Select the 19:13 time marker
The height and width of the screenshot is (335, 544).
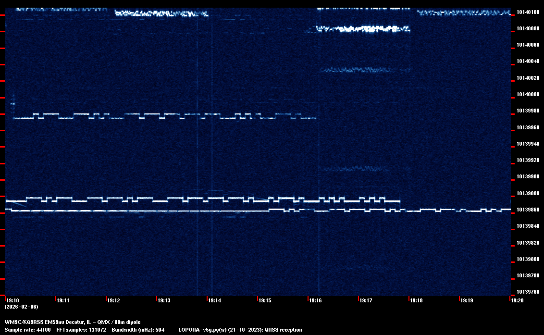(x=164, y=300)
